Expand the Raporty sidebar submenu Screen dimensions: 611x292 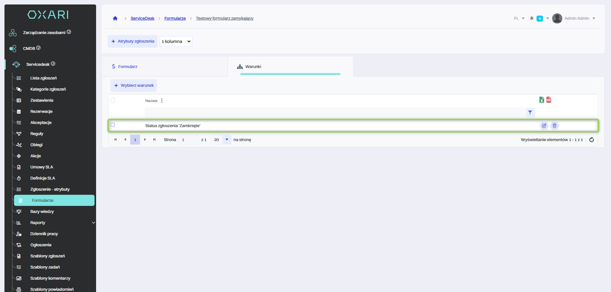pos(93,223)
